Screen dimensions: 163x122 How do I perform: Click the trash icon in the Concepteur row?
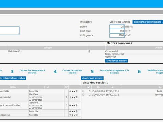click(77, 115)
